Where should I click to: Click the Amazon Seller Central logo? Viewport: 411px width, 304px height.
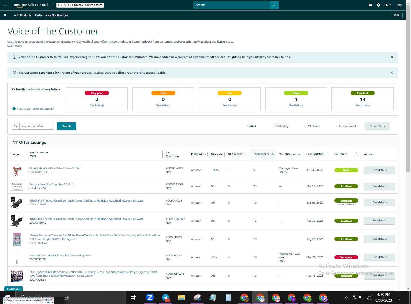pyautogui.click(x=31, y=5)
